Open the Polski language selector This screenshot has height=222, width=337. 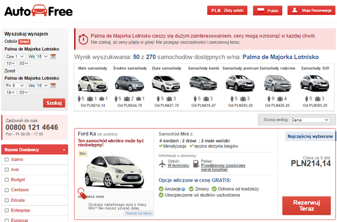pos(268,10)
